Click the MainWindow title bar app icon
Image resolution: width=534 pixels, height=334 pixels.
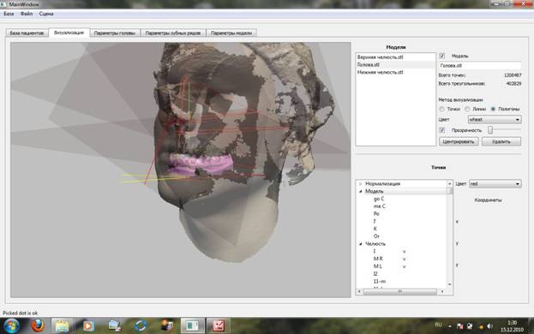pos(3,4)
